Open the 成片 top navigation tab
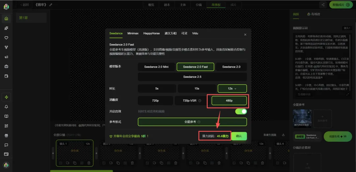This screenshot has width=356, height=172. 233,5
